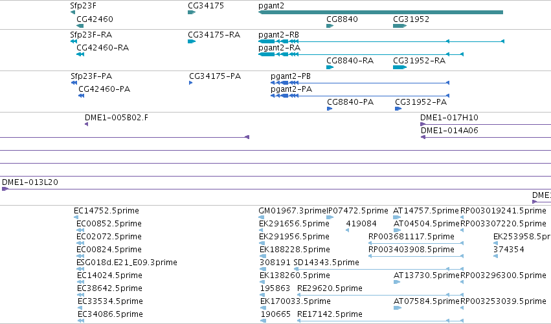This screenshot has height=324, width=551.
Task: Select the CG8840-RA transcript
Action: (350, 61)
